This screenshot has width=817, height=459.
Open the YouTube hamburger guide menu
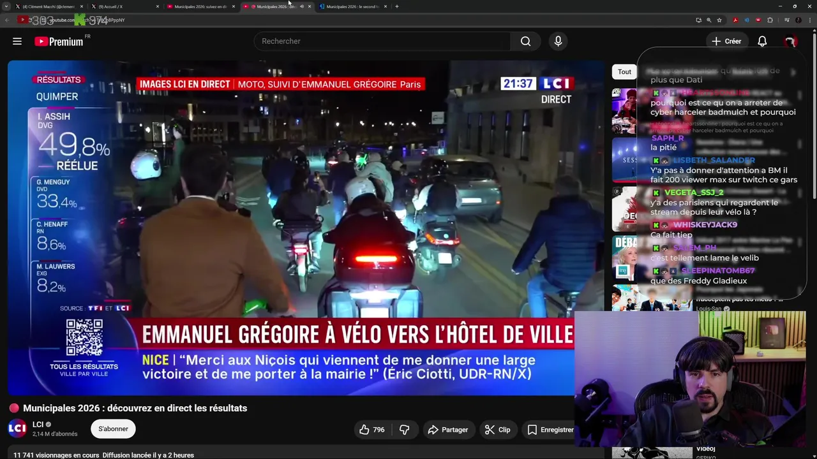pyautogui.click(x=17, y=41)
